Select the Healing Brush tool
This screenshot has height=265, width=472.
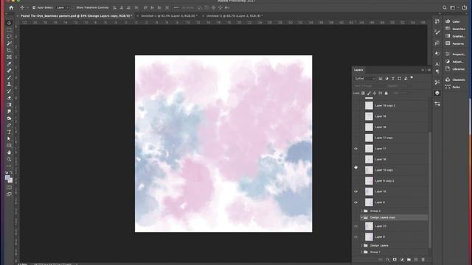tap(9, 71)
